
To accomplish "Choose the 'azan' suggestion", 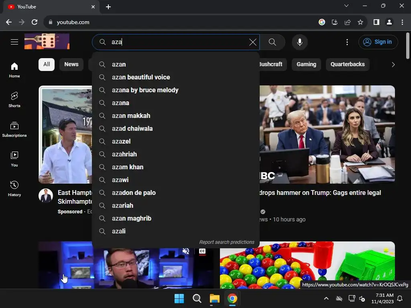I will point(176,65).
